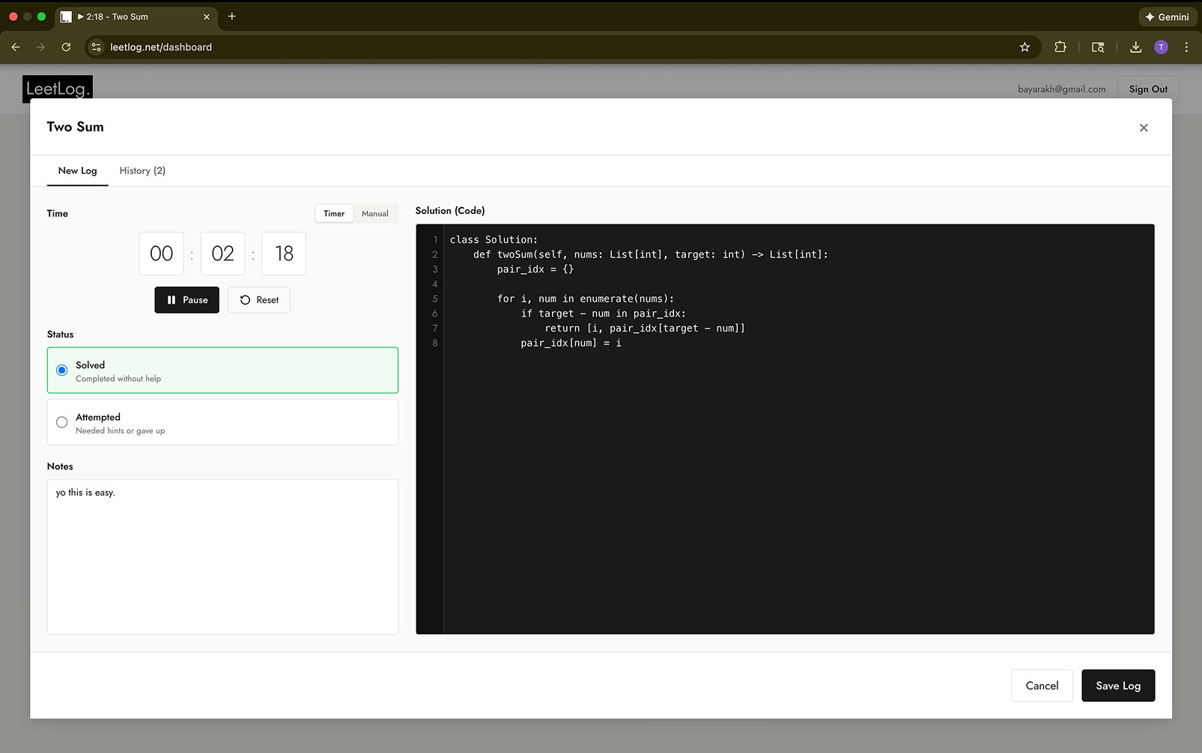Open Chrome's three-dot menu
The height and width of the screenshot is (753, 1202).
coord(1186,46)
